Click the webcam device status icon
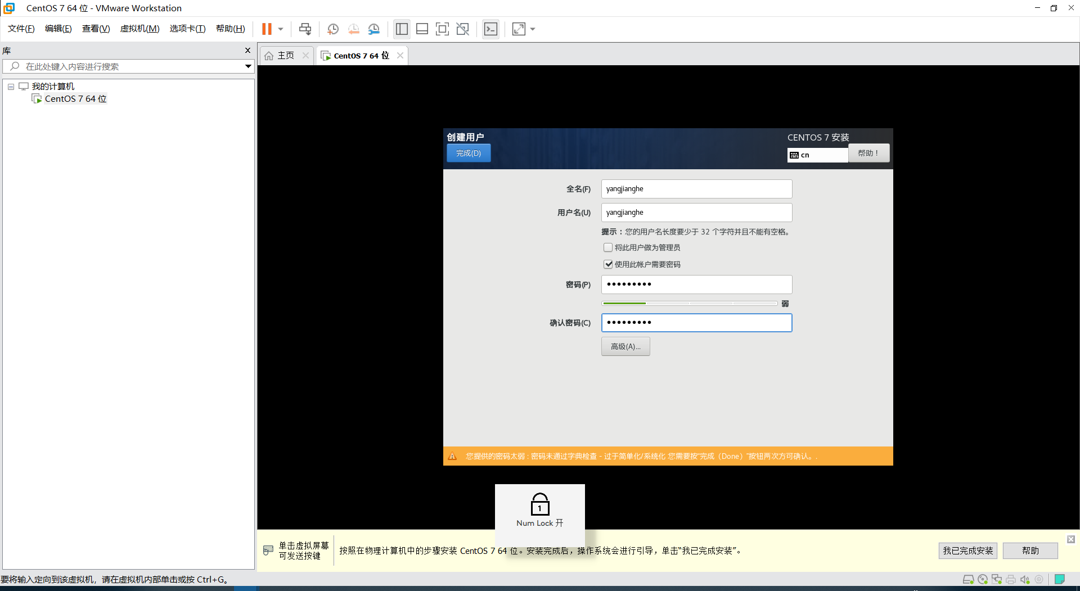1080x591 pixels. 1039,579
